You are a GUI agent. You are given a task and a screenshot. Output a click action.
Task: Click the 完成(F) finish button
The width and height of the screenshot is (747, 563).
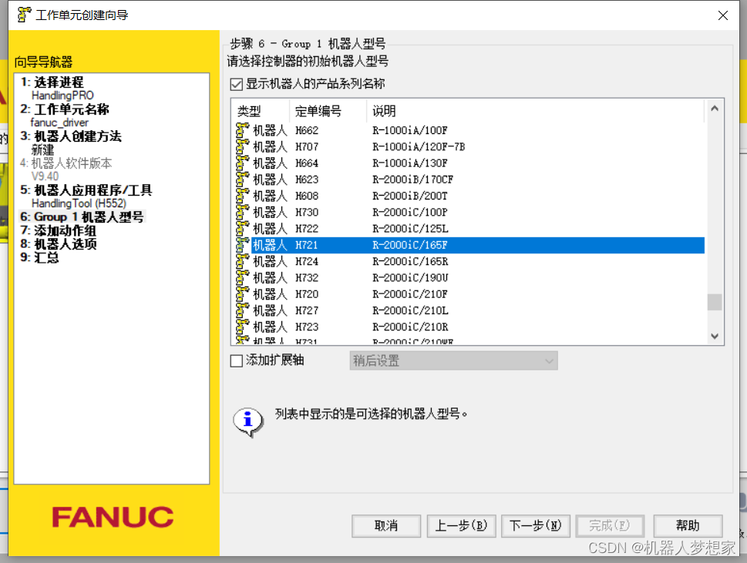pyautogui.click(x=610, y=526)
